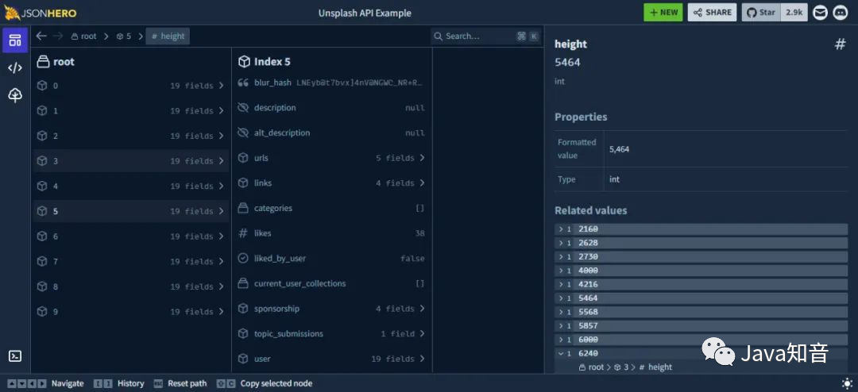Image resolution: width=858 pixels, height=392 pixels.
Task: Expand topic_submissions field chevron
Action: (422, 333)
